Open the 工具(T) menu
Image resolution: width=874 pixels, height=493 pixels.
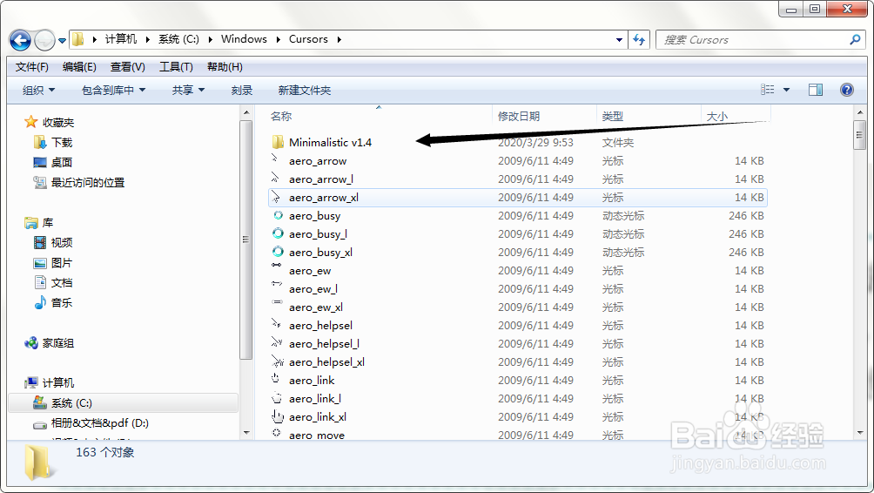point(176,67)
